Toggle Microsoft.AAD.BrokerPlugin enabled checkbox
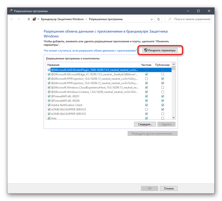Image resolution: width=222 pixels, height=201 pixels. (49, 70)
